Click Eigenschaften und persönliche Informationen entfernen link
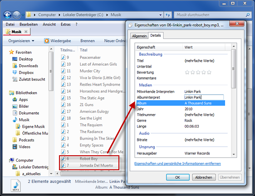The height and width of the screenshot is (196, 255). click(177, 163)
